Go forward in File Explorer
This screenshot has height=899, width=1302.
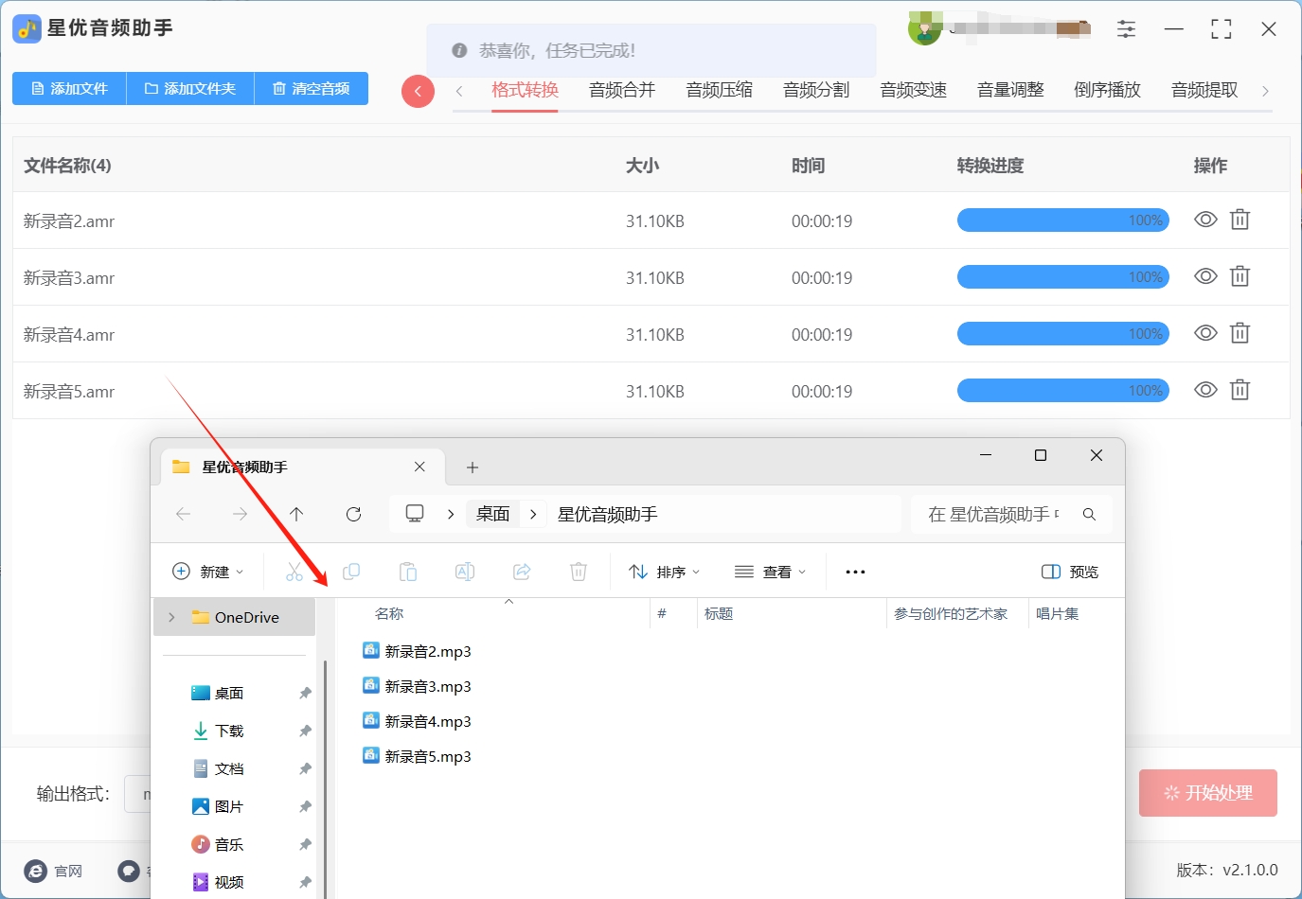(x=241, y=514)
